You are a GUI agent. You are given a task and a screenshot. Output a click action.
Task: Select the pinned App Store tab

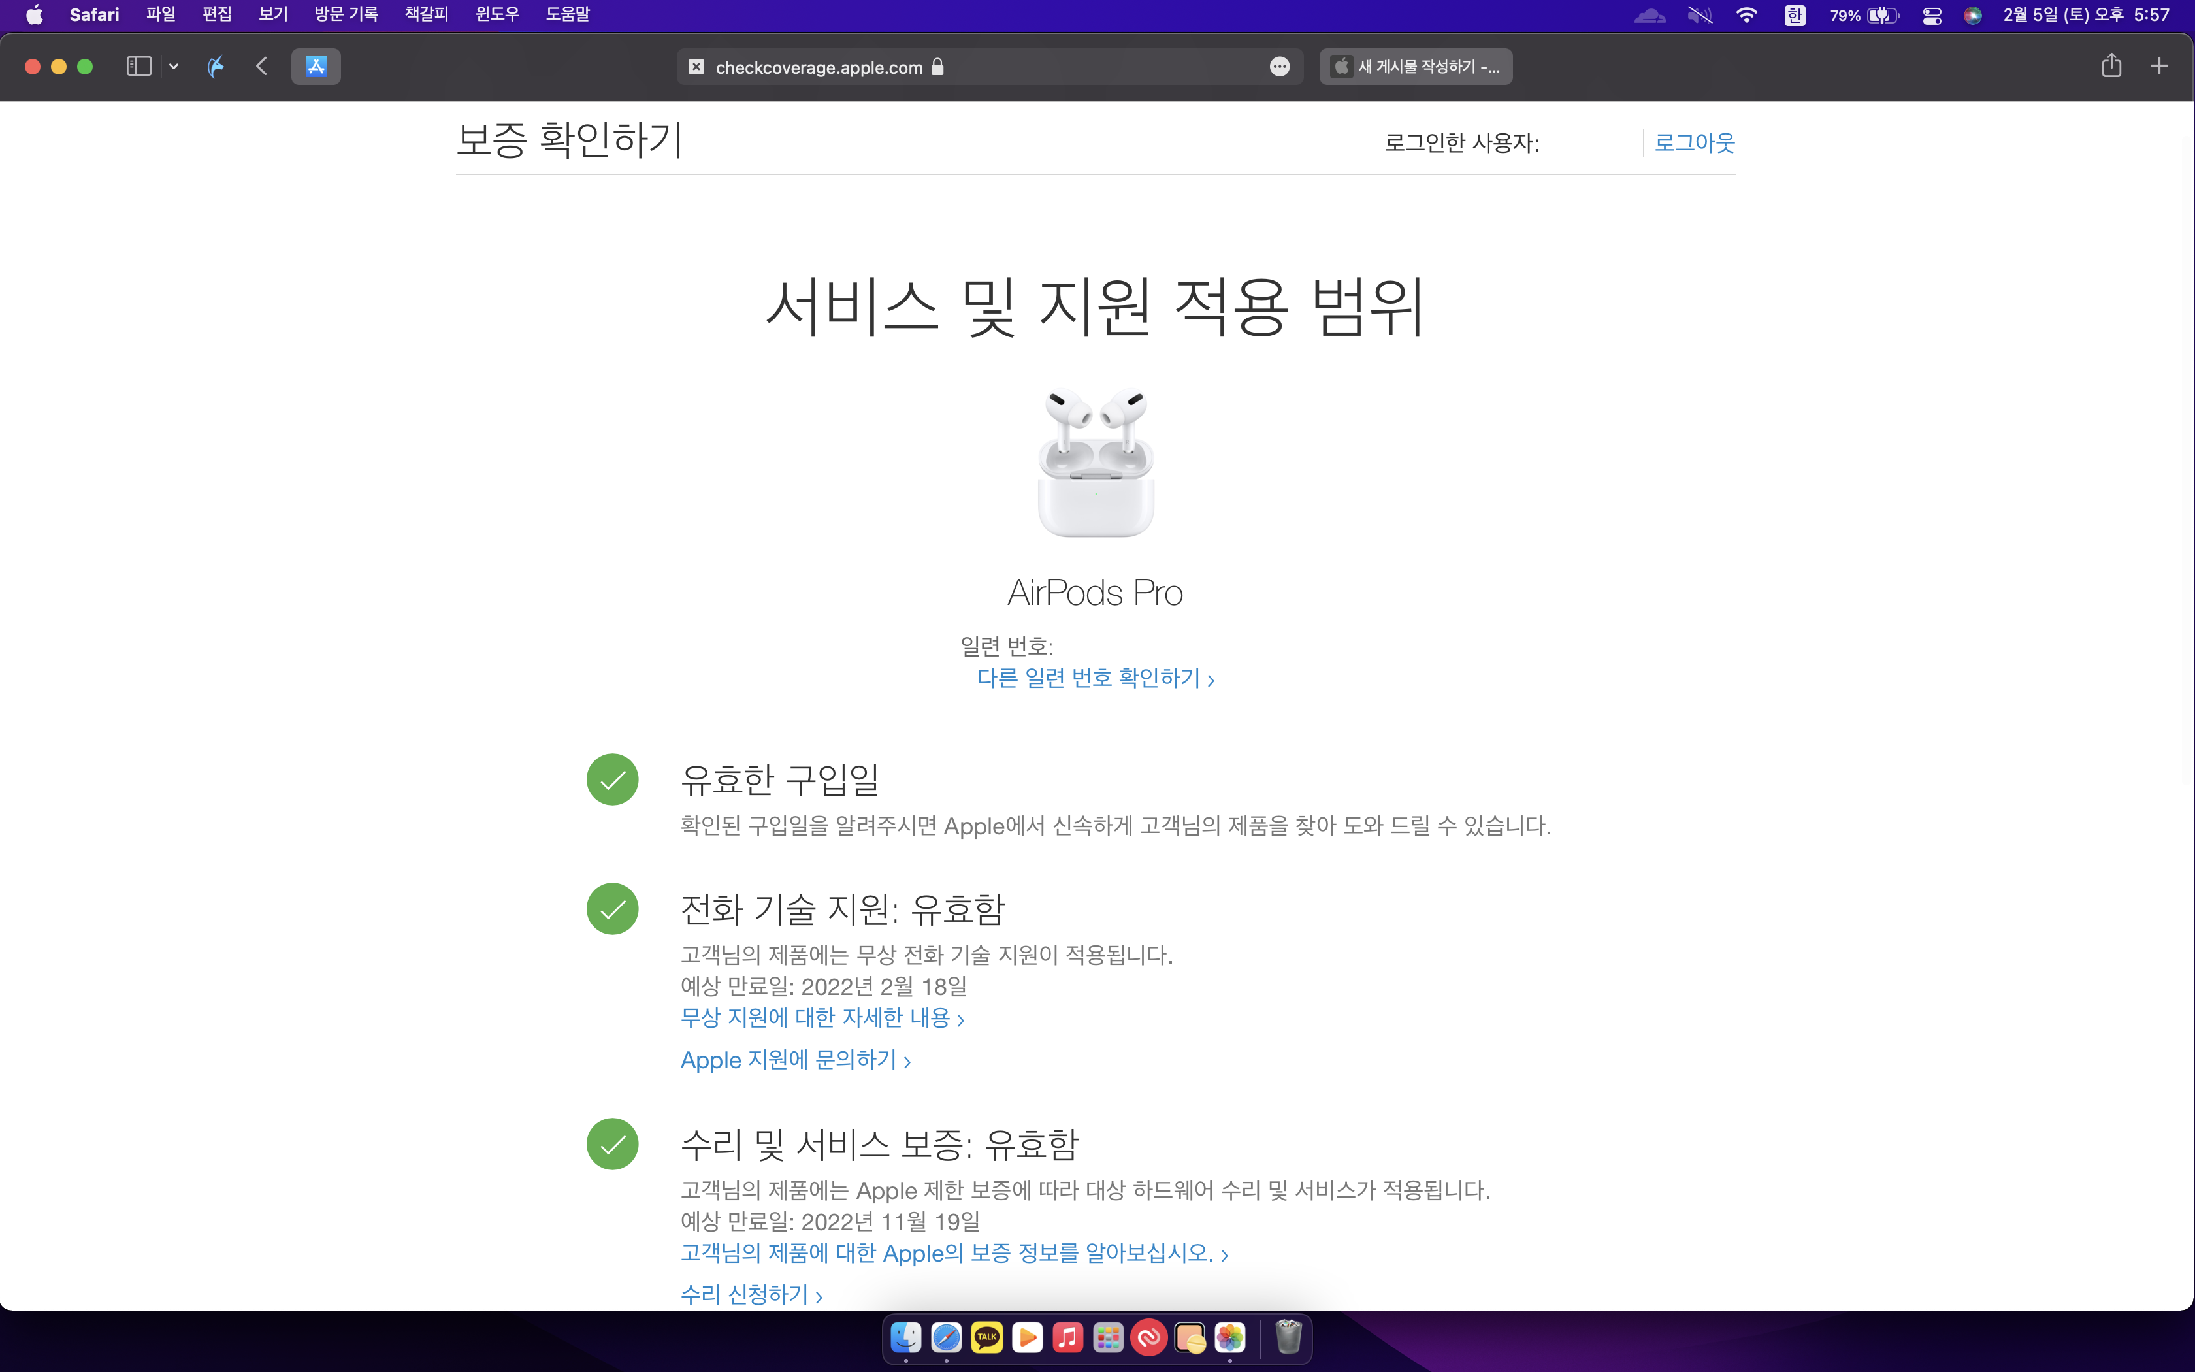point(316,66)
